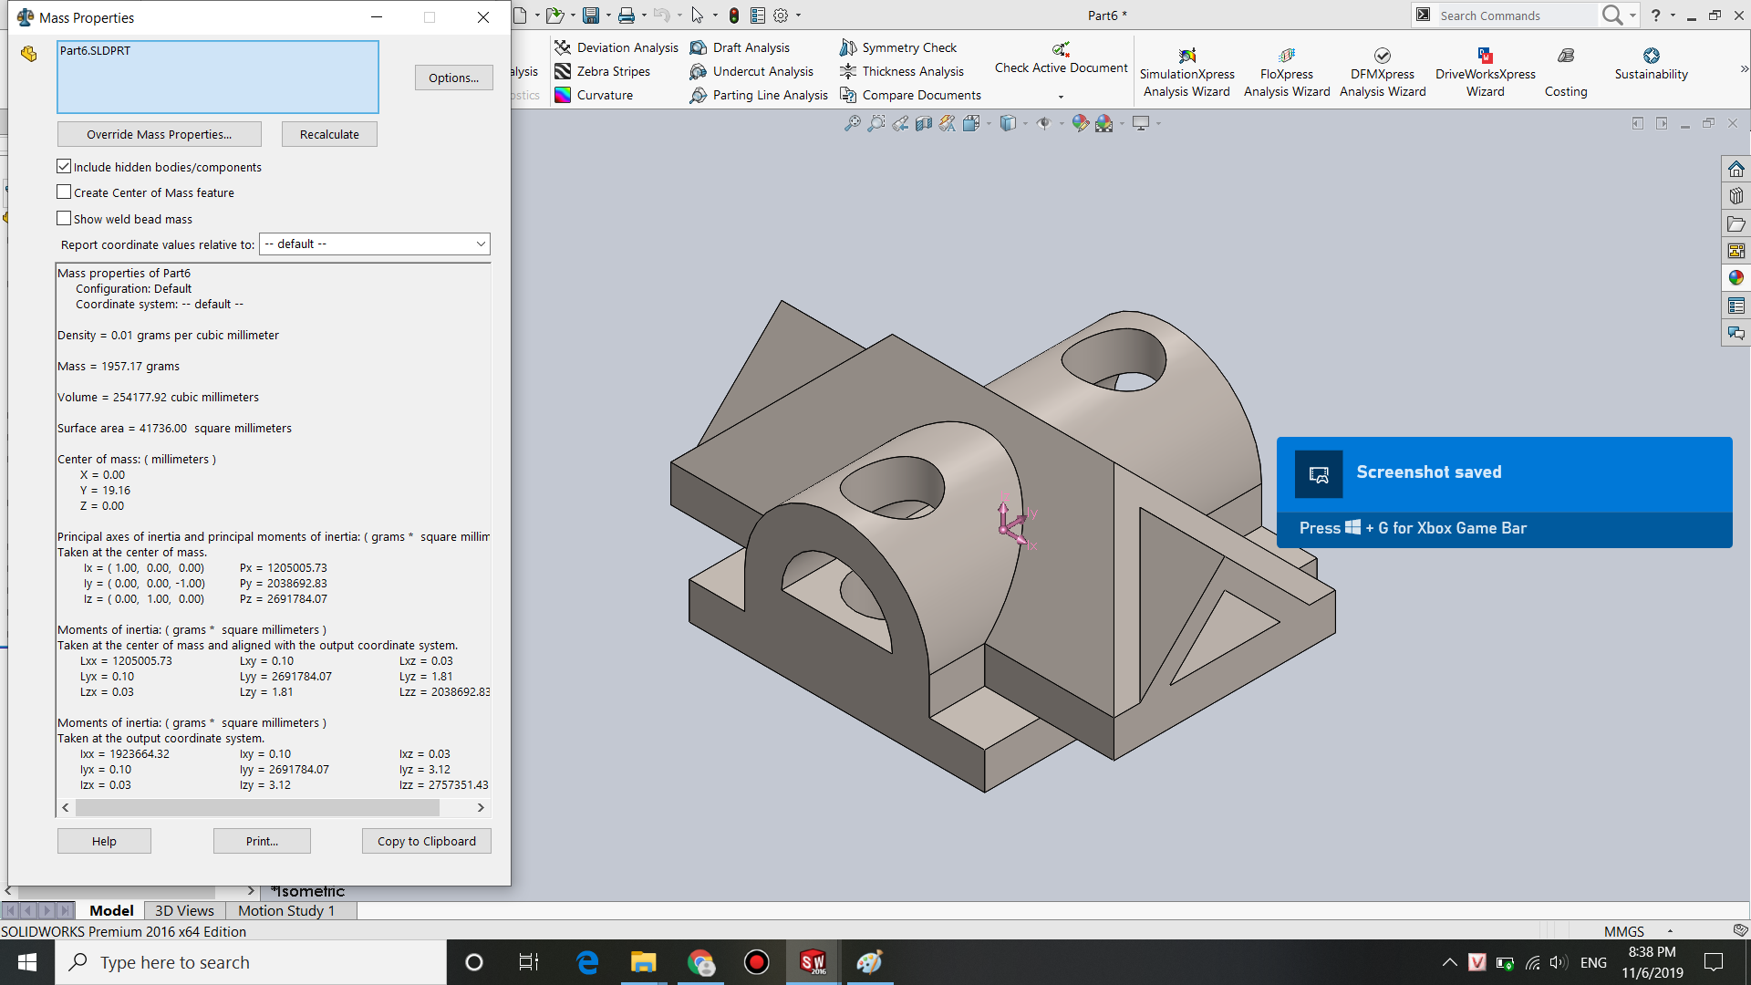This screenshot has width=1751, height=985.
Task: Open the Costing tool
Action: (x=1566, y=72)
